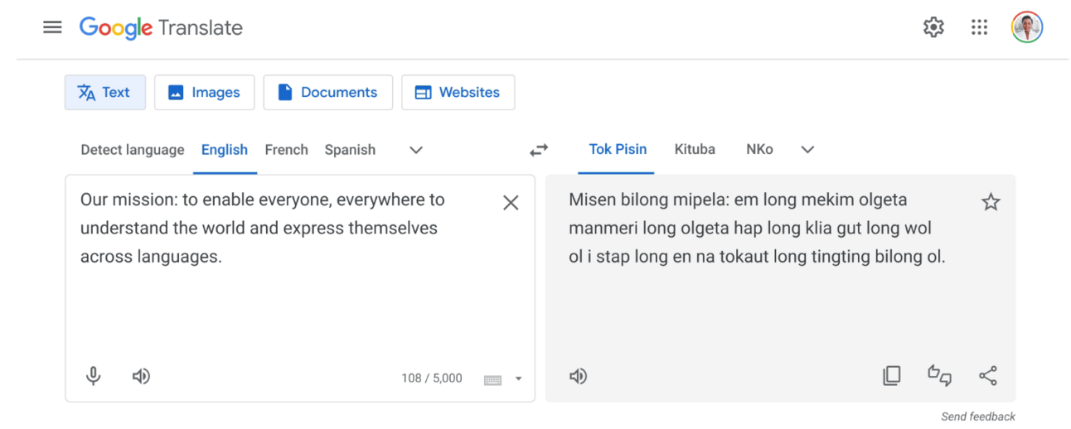Listen to the Tok Pisin translation

[578, 377]
